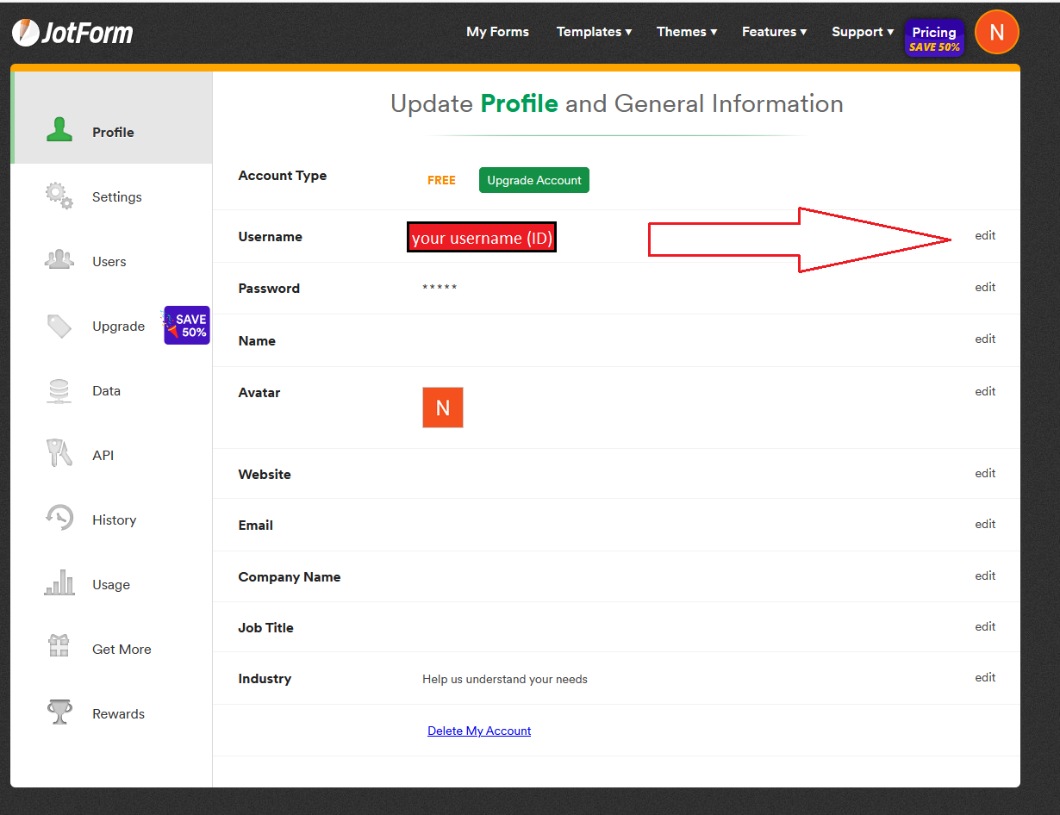The height and width of the screenshot is (815, 1060).
Task: Click the JotForm logo
Action: (x=72, y=32)
